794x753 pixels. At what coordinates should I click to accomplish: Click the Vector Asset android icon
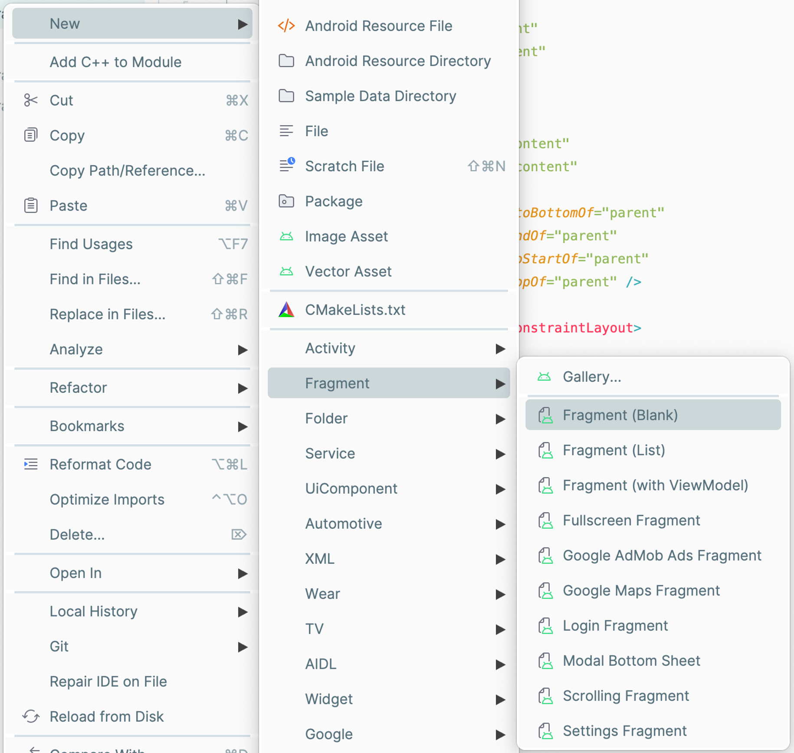[x=286, y=272]
